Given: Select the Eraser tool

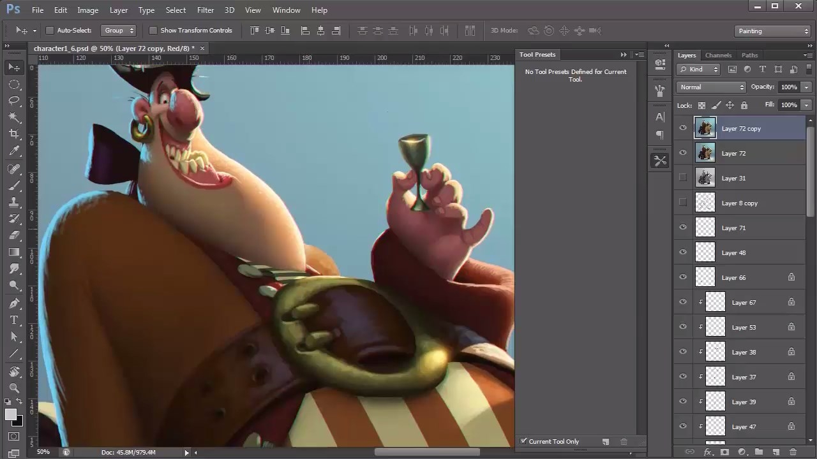Looking at the screenshot, I should tap(14, 235).
